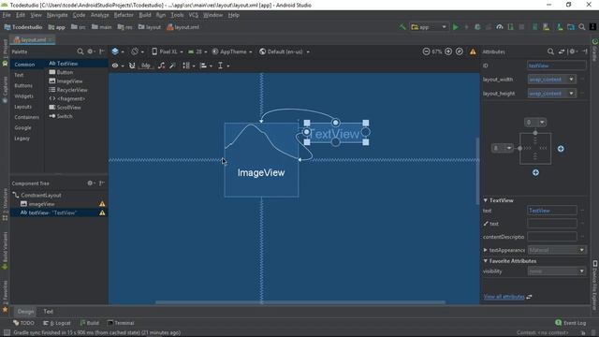This screenshot has height=337, width=599.
Task: Click the text attribute input field
Action: click(552, 211)
